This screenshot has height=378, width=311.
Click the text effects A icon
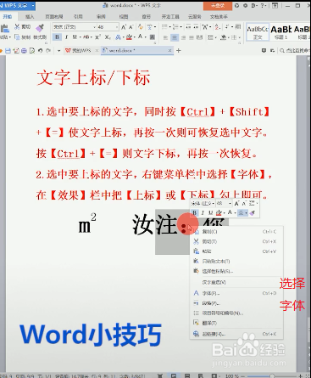(x=118, y=37)
